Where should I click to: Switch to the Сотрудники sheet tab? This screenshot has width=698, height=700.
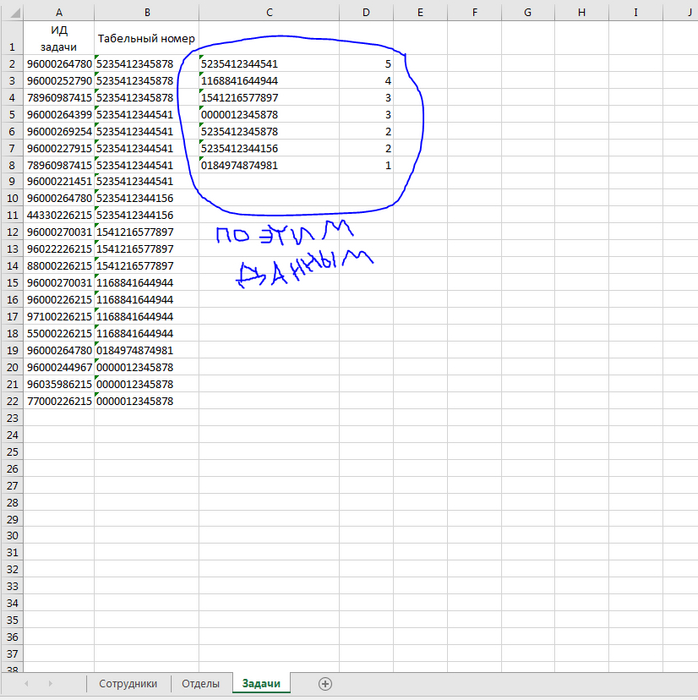pyautogui.click(x=128, y=683)
